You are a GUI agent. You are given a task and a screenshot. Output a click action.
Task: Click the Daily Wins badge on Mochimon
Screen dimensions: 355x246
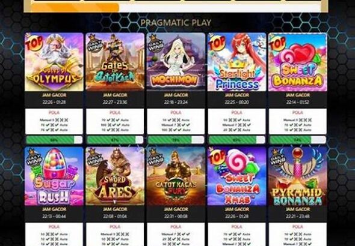pos(155,43)
